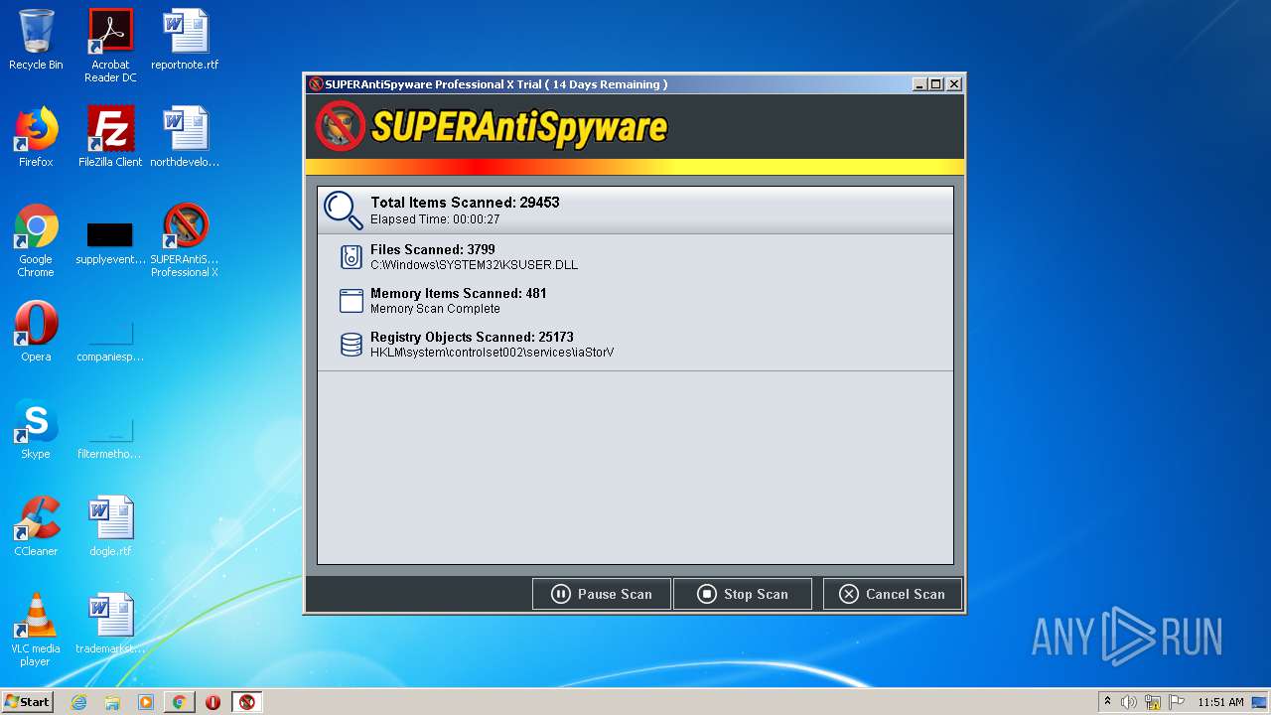Viewport: 1271px width, 715px height.
Task: Select Elapsed Time: 00:00:27 text
Action: pos(435,219)
